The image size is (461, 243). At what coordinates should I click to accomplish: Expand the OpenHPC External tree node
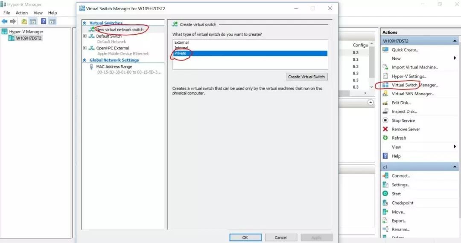point(85,48)
